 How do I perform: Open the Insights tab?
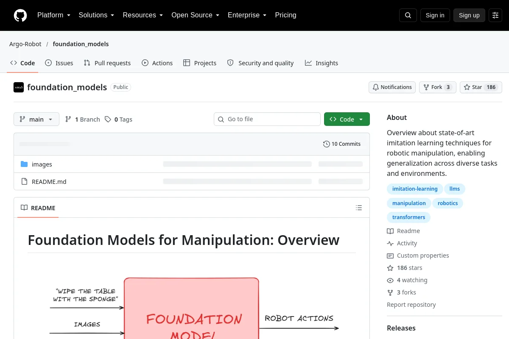pyautogui.click(x=322, y=63)
